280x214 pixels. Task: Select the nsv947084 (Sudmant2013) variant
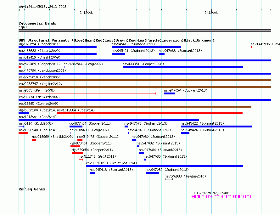point(142,153)
